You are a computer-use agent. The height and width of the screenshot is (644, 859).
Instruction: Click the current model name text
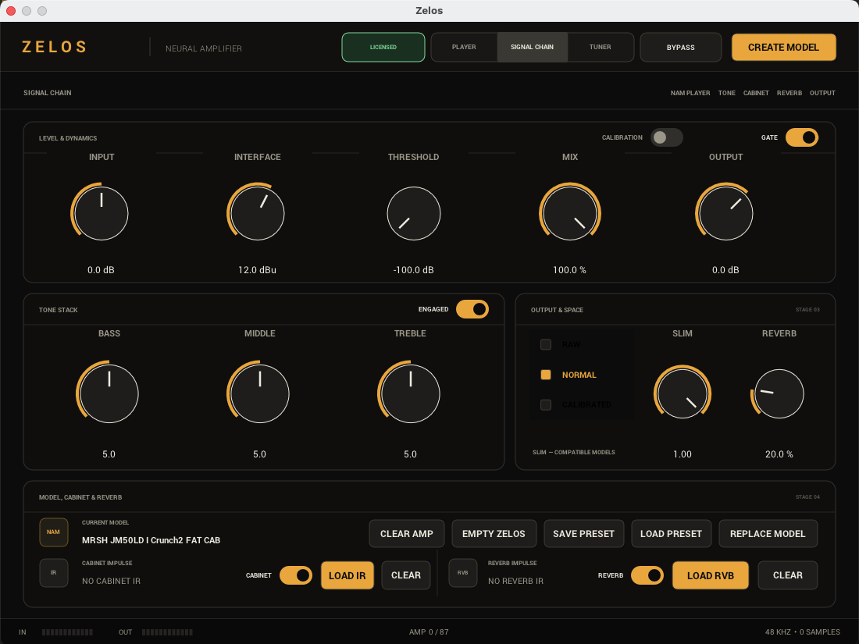(151, 540)
